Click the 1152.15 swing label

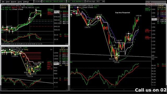(129, 42)
